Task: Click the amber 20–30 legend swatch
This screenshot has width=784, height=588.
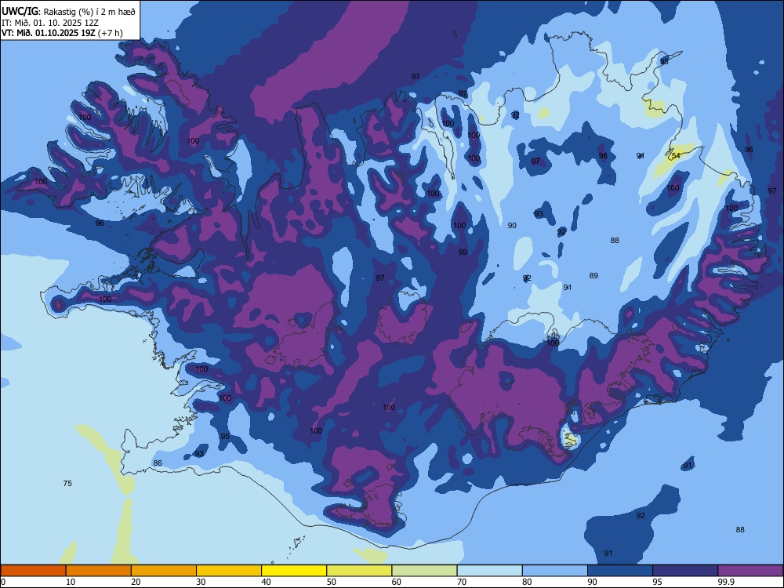Action: click(164, 571)
